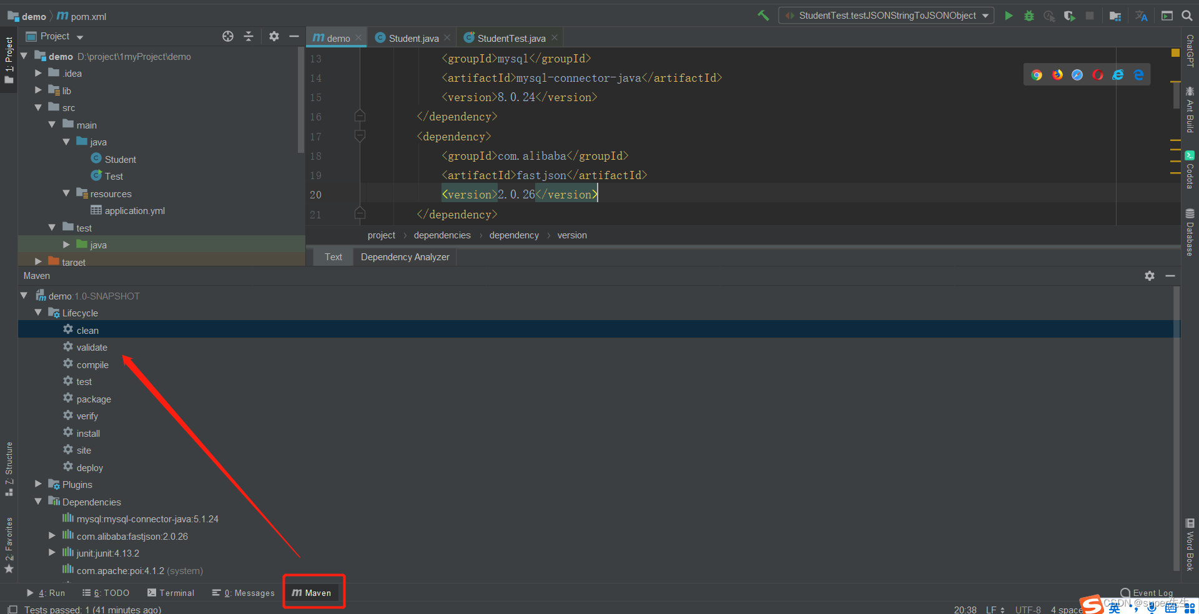
Task: Collapse the src folder
Action: pos(39,107)
